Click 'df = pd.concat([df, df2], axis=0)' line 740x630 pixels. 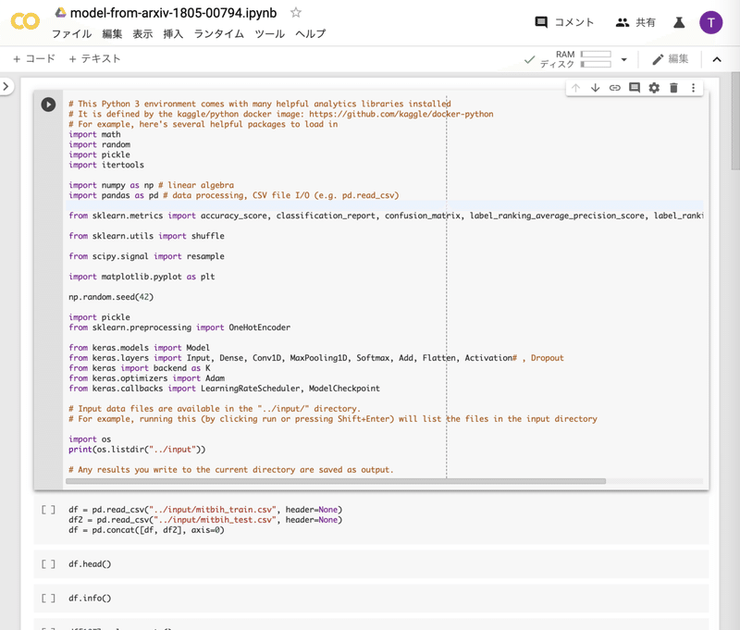tap(146, 530)
